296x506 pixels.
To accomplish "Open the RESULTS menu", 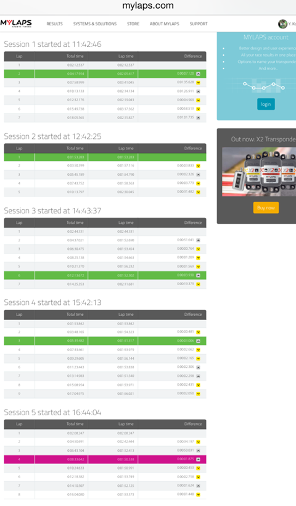I will [x=54, y=24].
